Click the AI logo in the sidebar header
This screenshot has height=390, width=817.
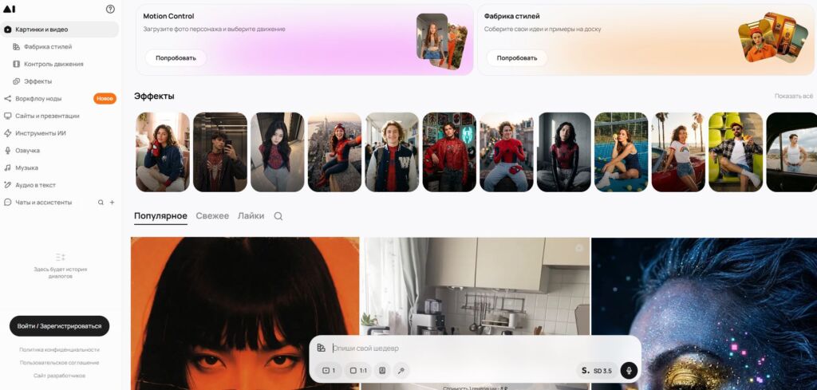[10, 9]
